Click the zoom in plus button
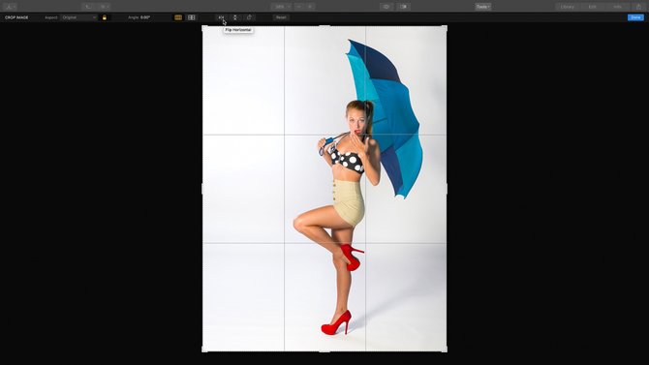This screenshot has width=649, height=365. coord(310,7)
